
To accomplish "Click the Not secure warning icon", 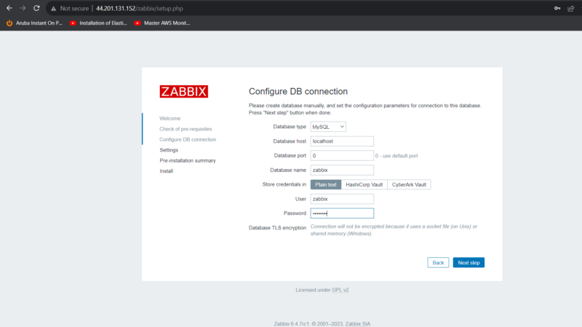I will coord(53,8).
